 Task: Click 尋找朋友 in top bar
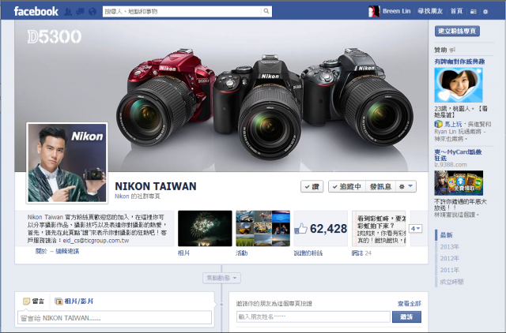430,11
